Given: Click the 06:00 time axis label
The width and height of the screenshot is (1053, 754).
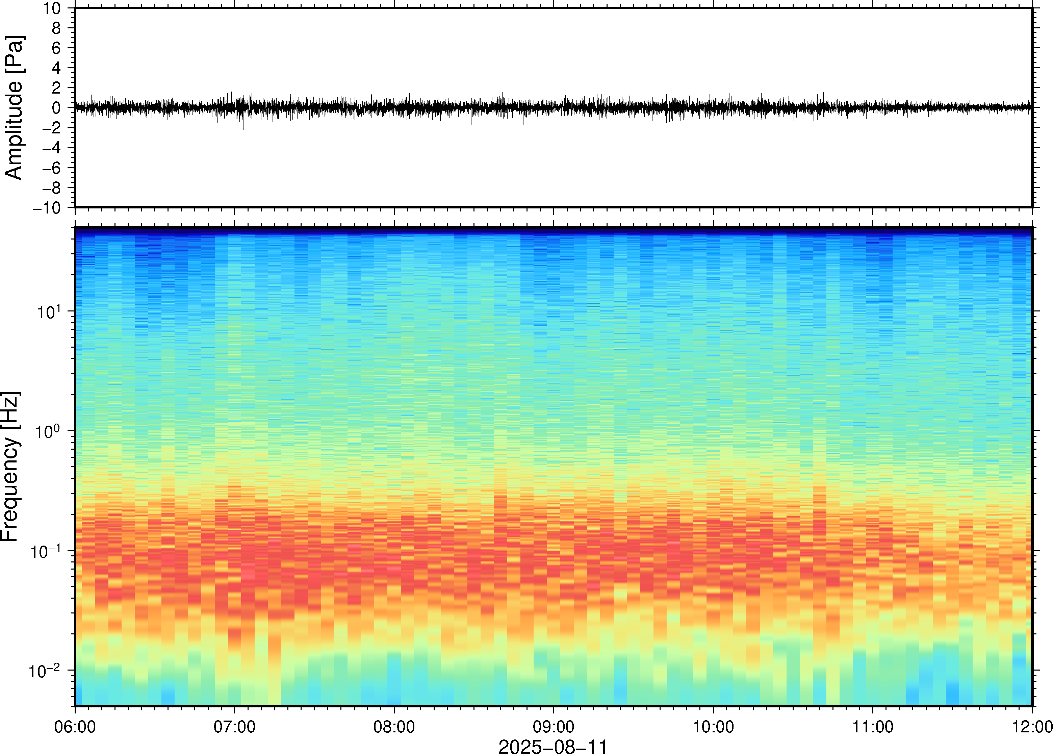Looking at the screenshot, I should tap(75, 727).
